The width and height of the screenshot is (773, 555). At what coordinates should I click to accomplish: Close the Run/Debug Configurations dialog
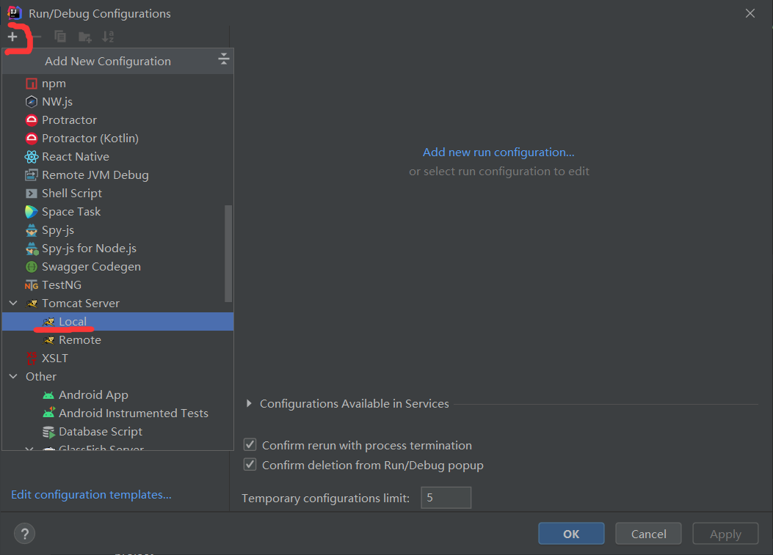pyautogui.click(x=750, y=13)
